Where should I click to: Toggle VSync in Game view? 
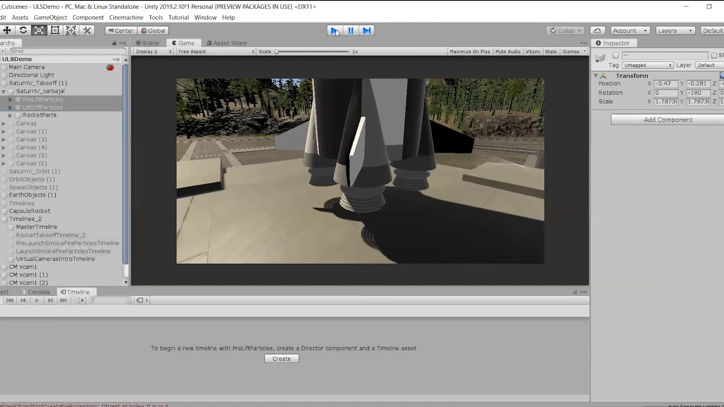[533, 52]
